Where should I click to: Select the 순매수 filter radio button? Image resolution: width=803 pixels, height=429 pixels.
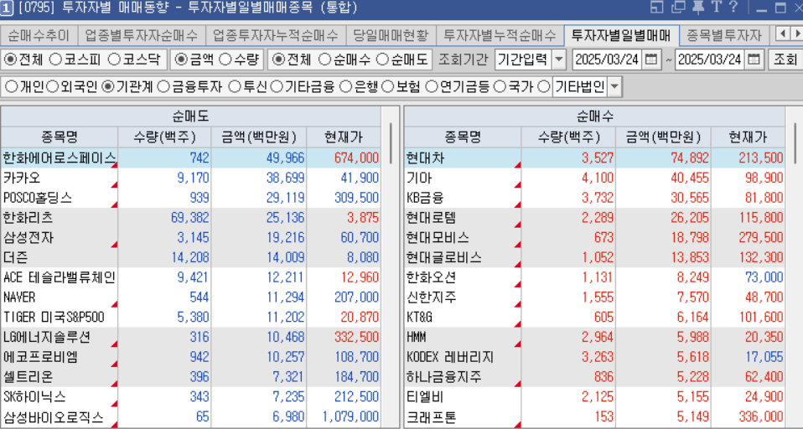(324, 59)
